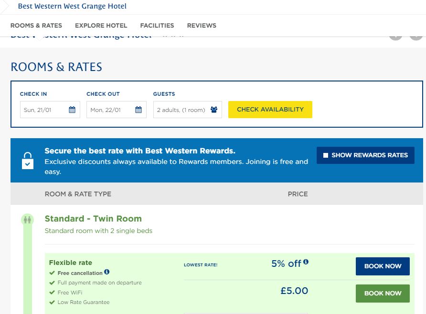Click the Secure the best rate headline

point(140,151)
